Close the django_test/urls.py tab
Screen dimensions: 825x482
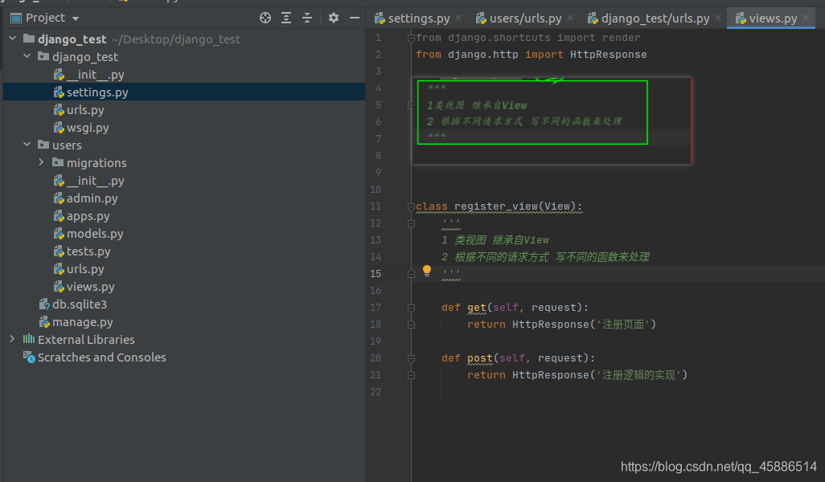[718, 18]
